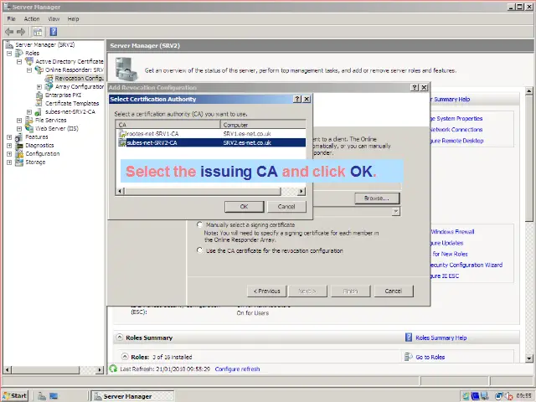Select the rootes-net-SRV1-CA row in CA list

(x=211, y=134)
